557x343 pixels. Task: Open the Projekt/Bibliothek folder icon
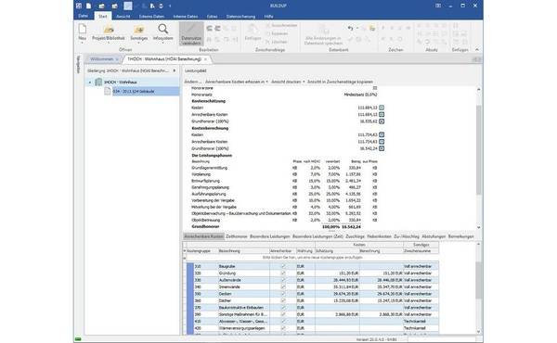(109, 30)
